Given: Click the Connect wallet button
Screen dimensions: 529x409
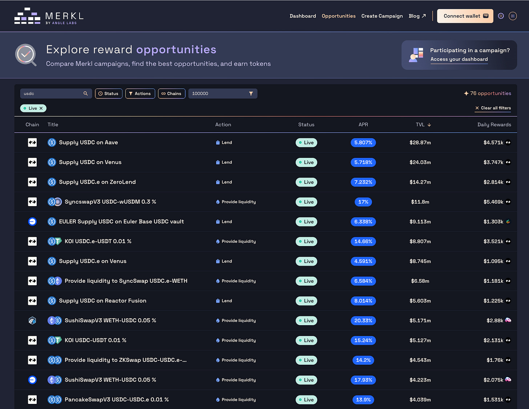Looking at the screenshot, I should click(465, 16).
